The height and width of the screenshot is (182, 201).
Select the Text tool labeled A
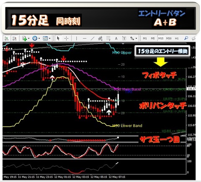(116, 38)
